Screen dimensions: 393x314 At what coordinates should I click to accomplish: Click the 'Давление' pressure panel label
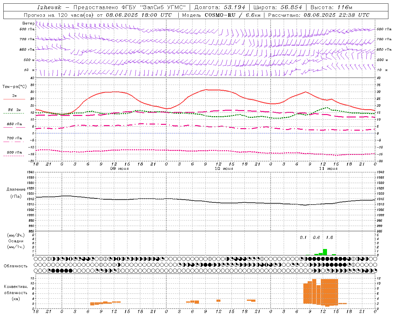16,190
